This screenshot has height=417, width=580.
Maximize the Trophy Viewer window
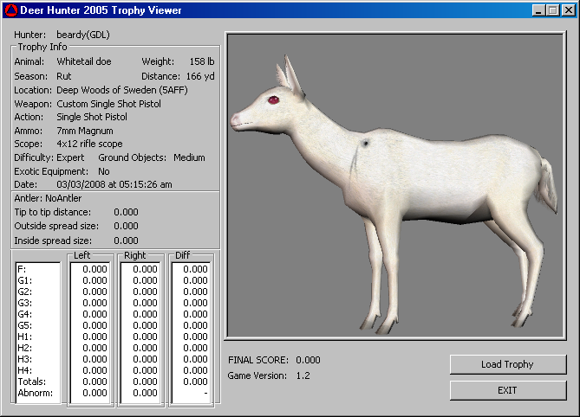click(552, 10)
